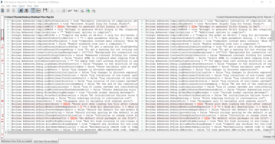The width and height of the screenshot is (275, 144).
Task: Minimize the DiffMerge window
Action: [254, 2]
